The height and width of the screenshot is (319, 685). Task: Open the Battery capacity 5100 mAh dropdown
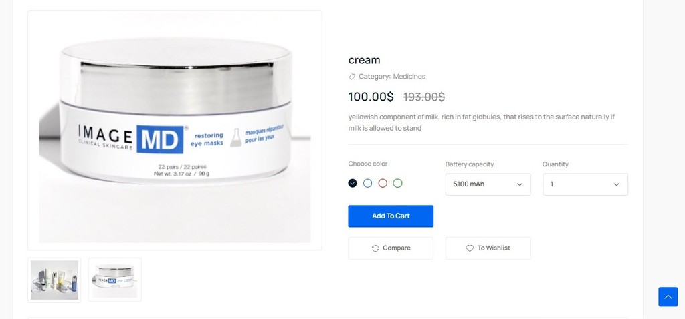click(488, 184)
